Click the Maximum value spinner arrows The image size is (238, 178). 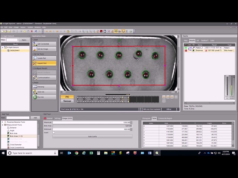(x=131, y=122)
